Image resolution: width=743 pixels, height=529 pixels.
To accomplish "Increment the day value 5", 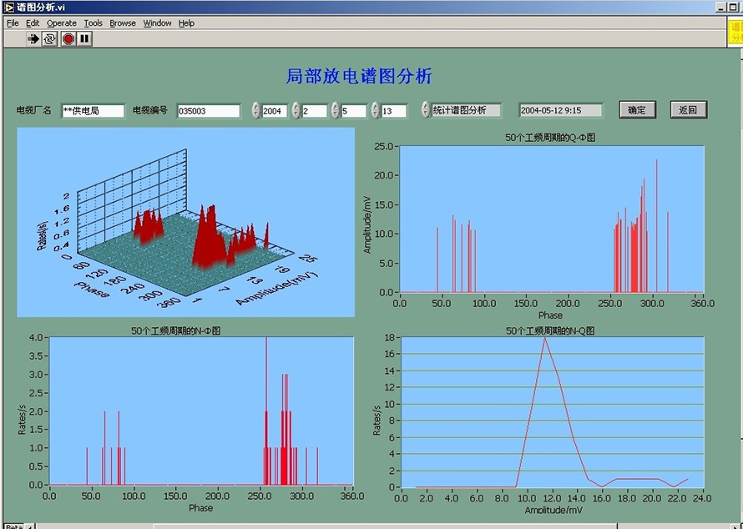I will pos(335,105).
